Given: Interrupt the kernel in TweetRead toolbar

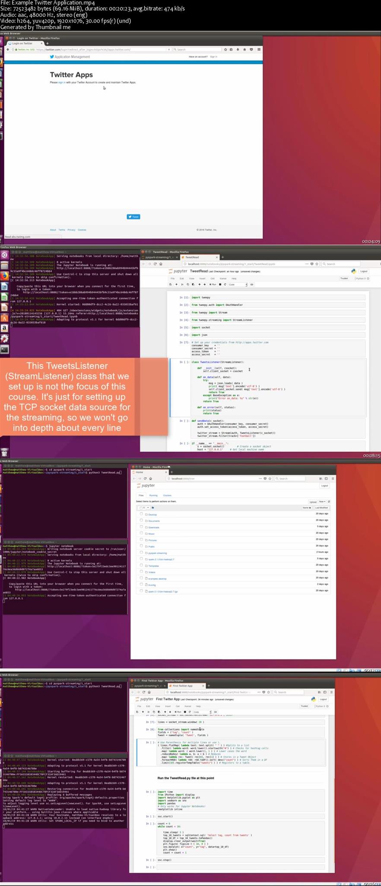Looking at the screenshot, I should (x=220, y=284).
